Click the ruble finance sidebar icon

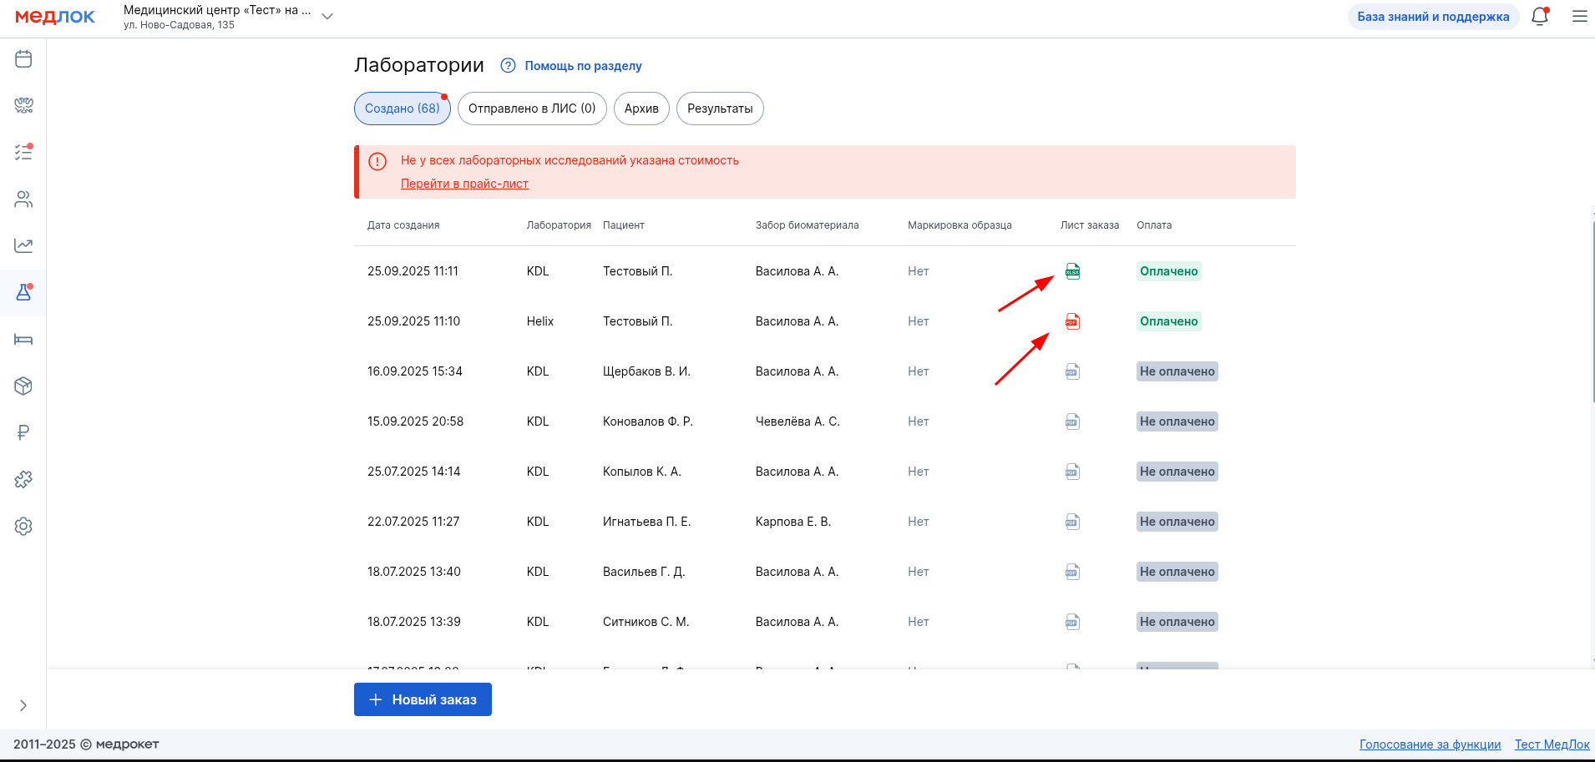23,432
